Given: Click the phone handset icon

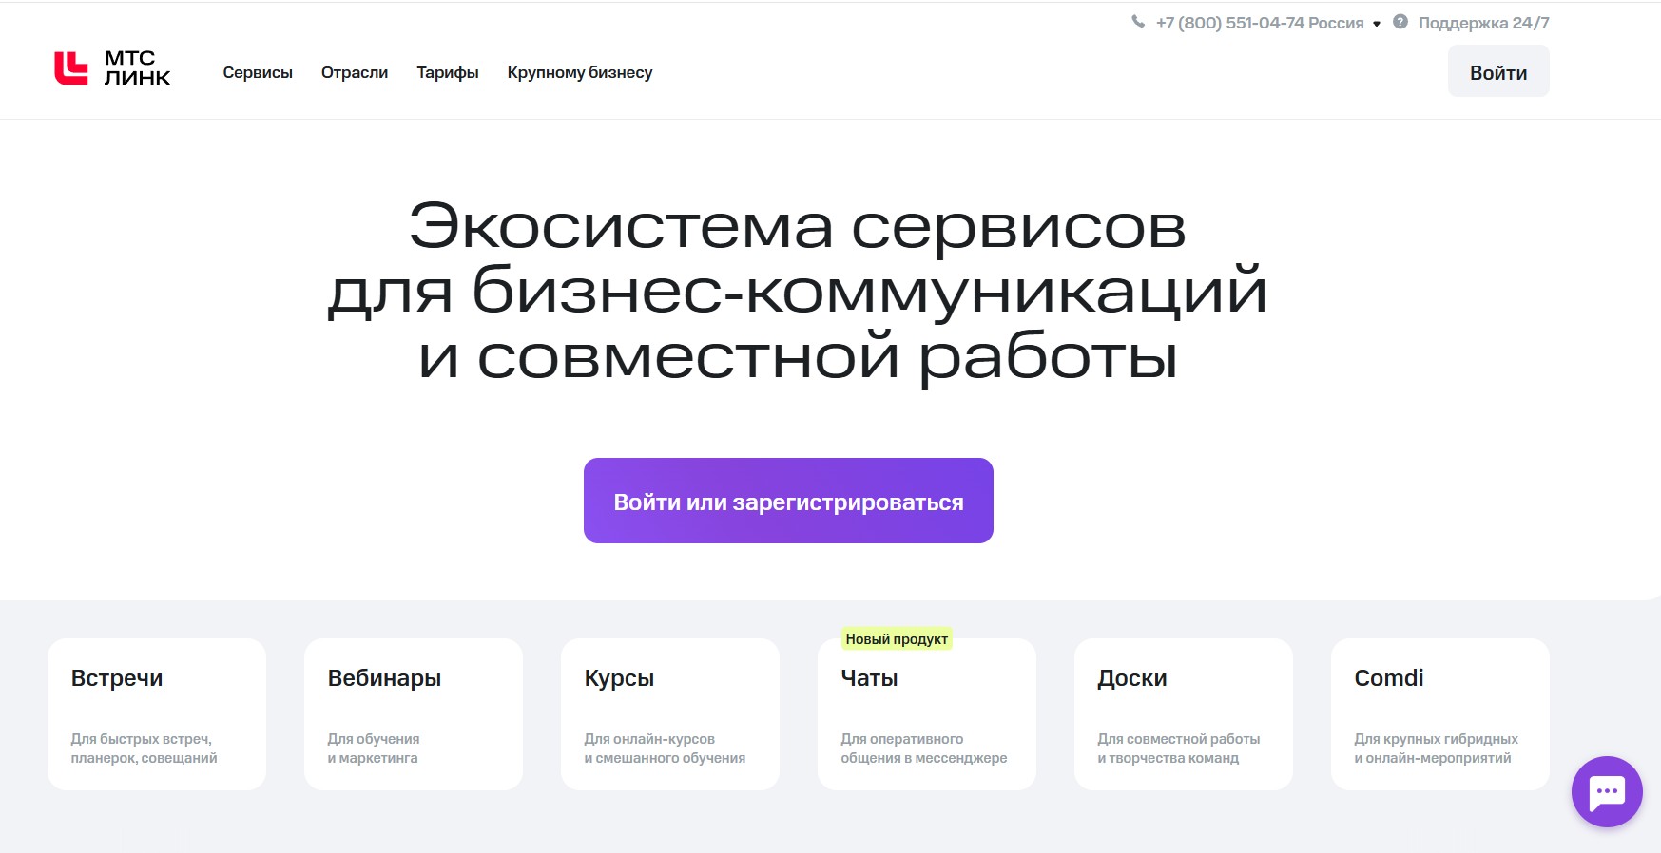Looking at the screenshot, I should coord(1138,22).
